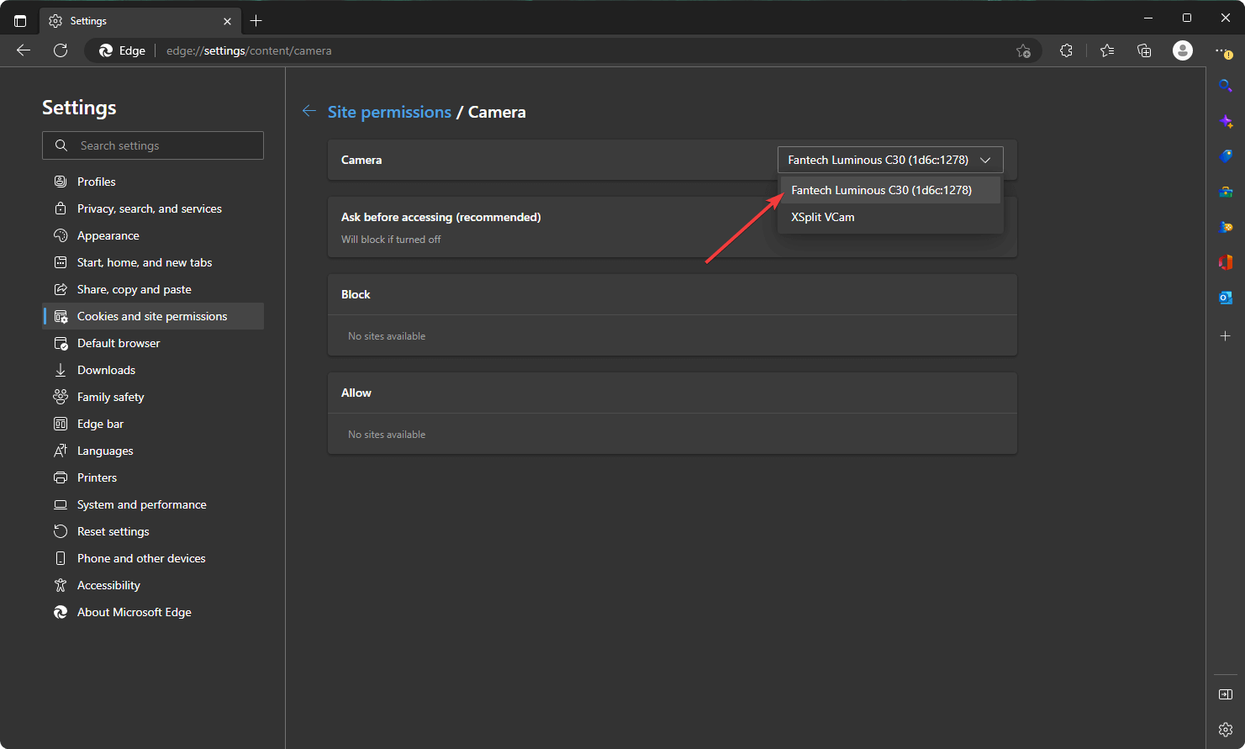Select Fantech Luminous C30 from list

point(881,190)
